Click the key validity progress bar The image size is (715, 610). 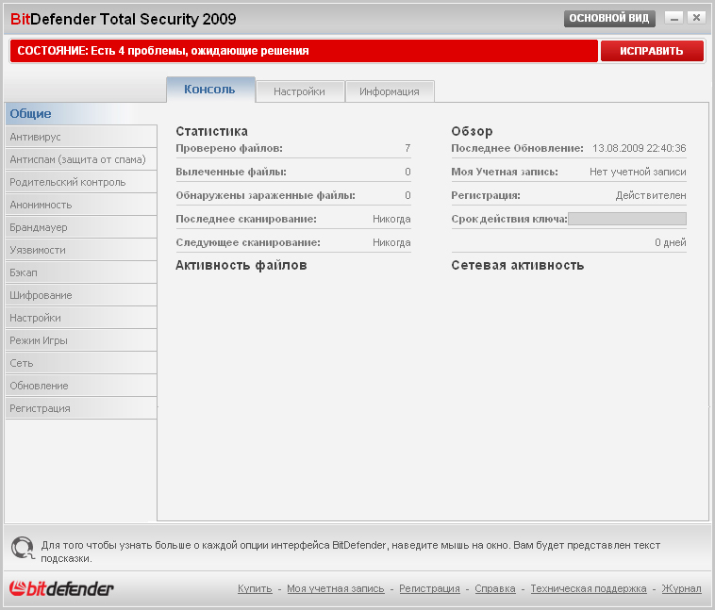(x=627, y=219)
